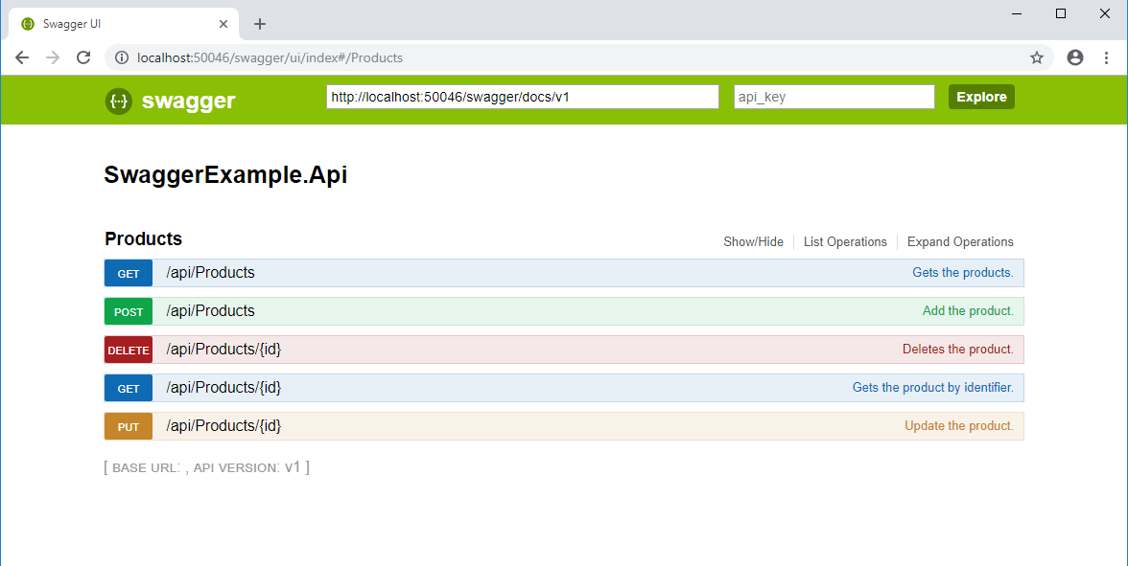Screen dimensions: 1128x566
Task: Expand the PUT badge of /api/Products/{id}
Action: coord(129,426)
